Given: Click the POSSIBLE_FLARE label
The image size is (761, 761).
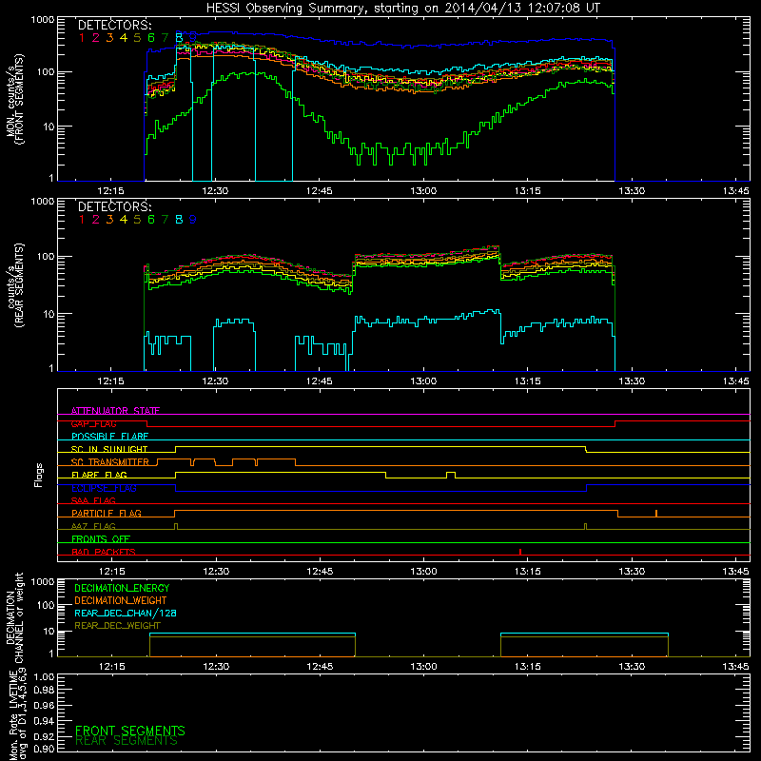Looking at the screenshot, I should tap(109, 437).
